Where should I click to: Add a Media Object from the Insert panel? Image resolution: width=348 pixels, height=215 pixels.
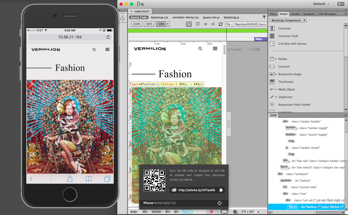point(287,89)
